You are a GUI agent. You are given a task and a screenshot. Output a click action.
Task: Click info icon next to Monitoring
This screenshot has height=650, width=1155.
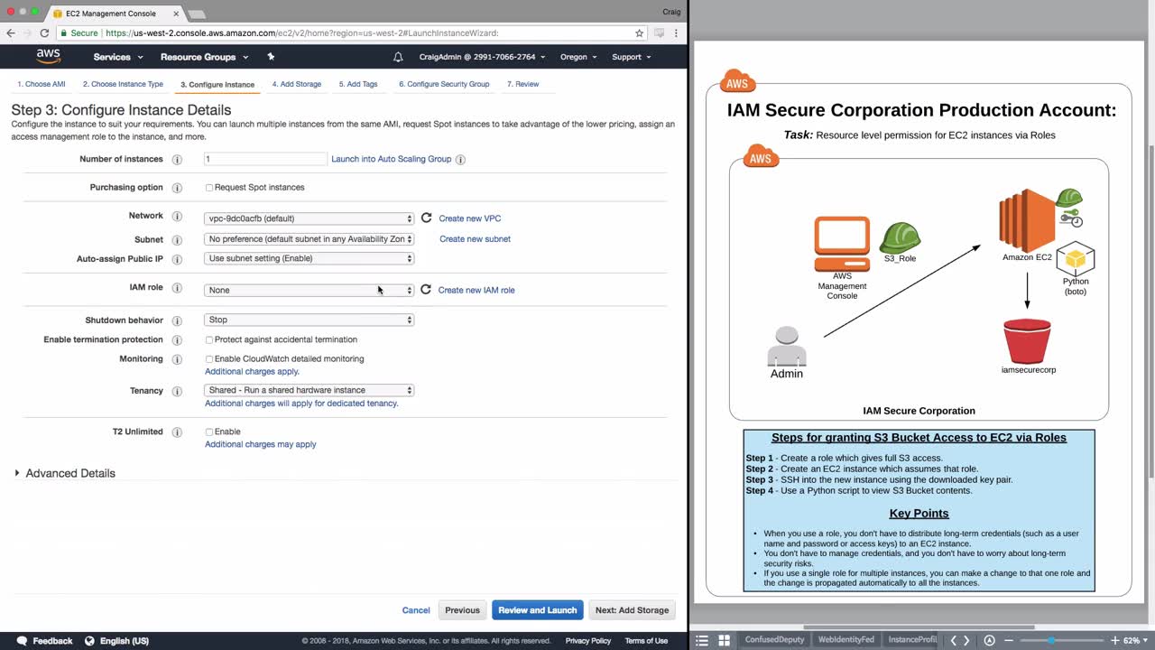[177, 359]
